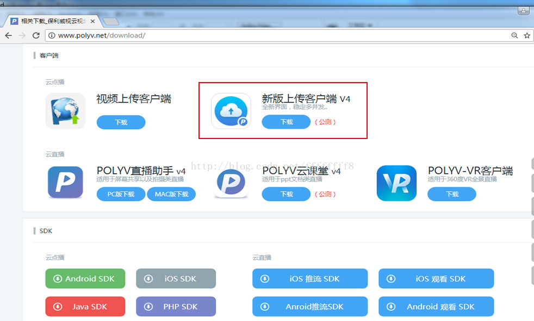
Task: Click (公测) label beside 新版上传客户端 download
Action: pos(325,122)
